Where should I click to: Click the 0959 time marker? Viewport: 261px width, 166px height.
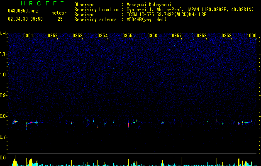coord(227,36)
